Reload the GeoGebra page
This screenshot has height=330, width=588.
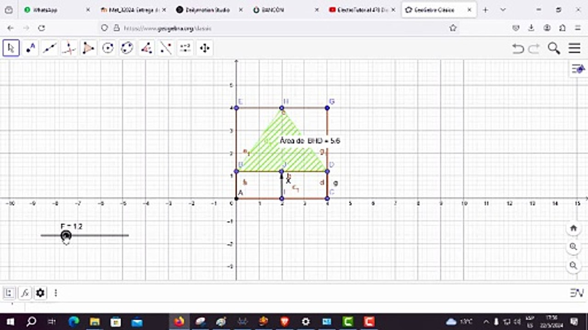[41, 28]
